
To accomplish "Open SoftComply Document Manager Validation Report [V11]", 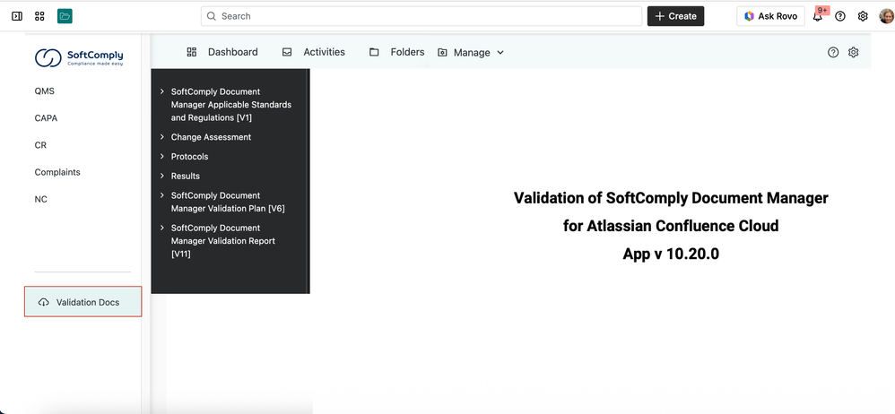I will tap(223, 241).
